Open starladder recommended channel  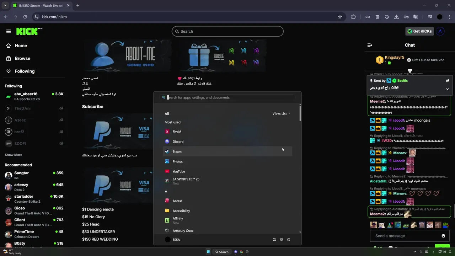[x=34, y=199]
